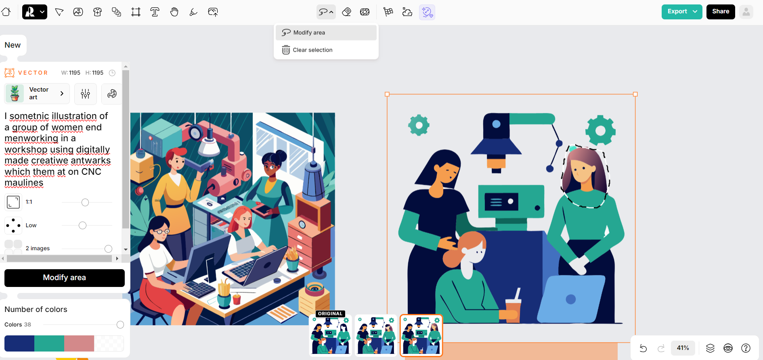Click into the prompt text field
This screenshot has width=763, height=360.
tap(59, 149)
